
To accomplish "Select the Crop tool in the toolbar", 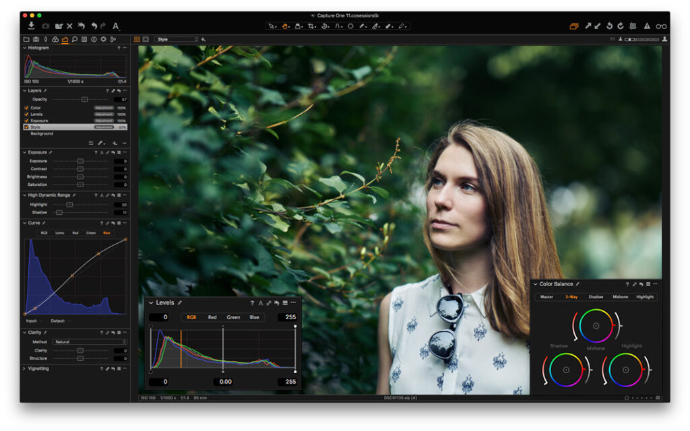I will click(311, 27).
